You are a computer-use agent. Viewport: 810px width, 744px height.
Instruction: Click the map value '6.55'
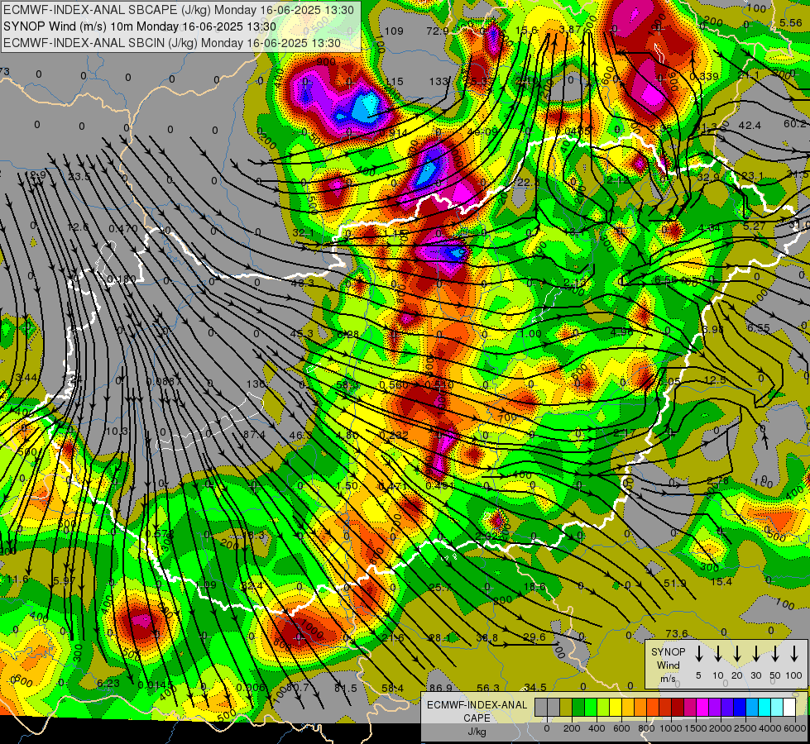click(759, 328)
